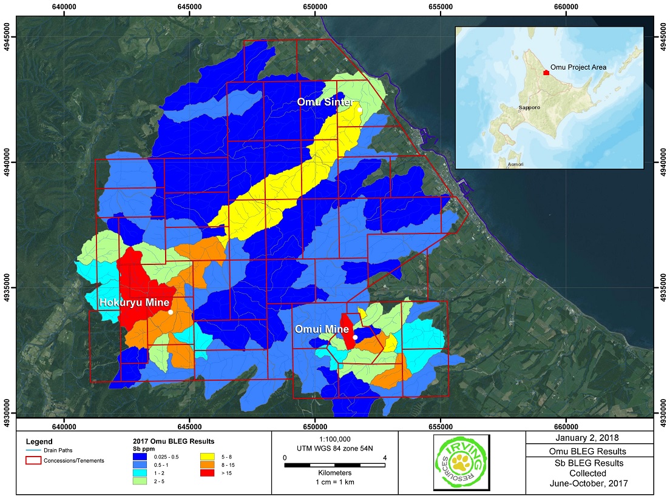Click the > 15 red legend swatch

pos(207,473)
